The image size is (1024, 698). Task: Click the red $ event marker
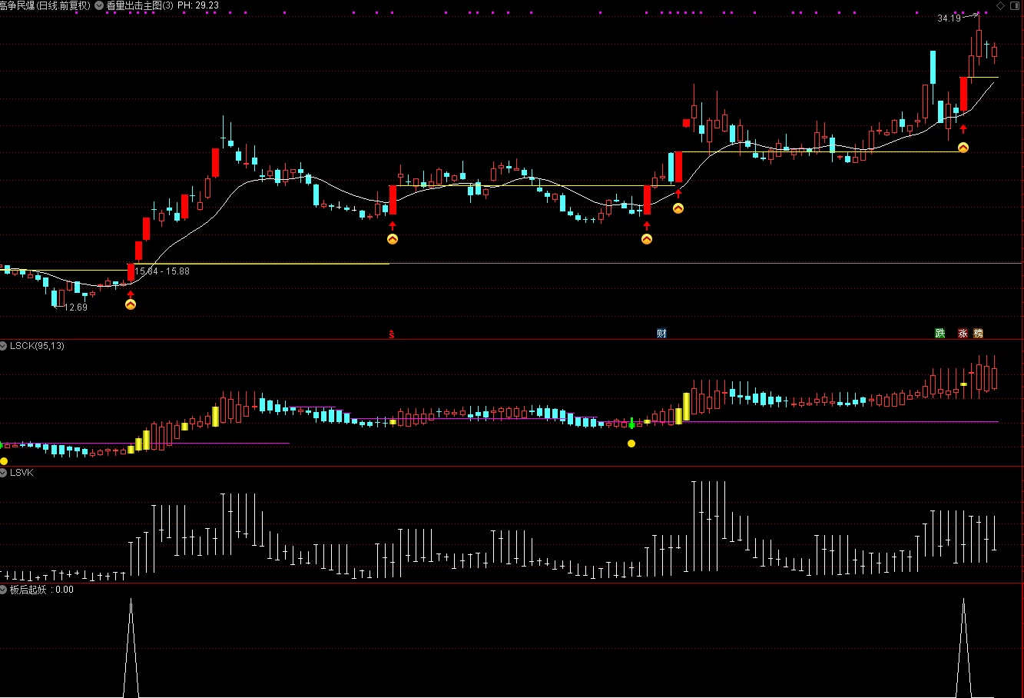pyautogui.click(x=391, y=334)
